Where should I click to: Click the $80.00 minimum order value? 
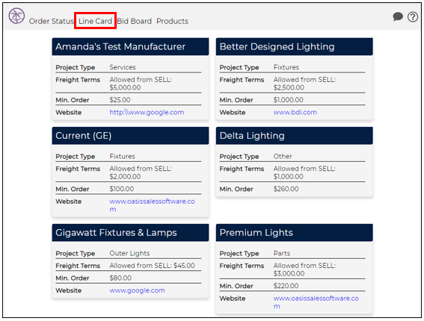[x=120, y=278]
